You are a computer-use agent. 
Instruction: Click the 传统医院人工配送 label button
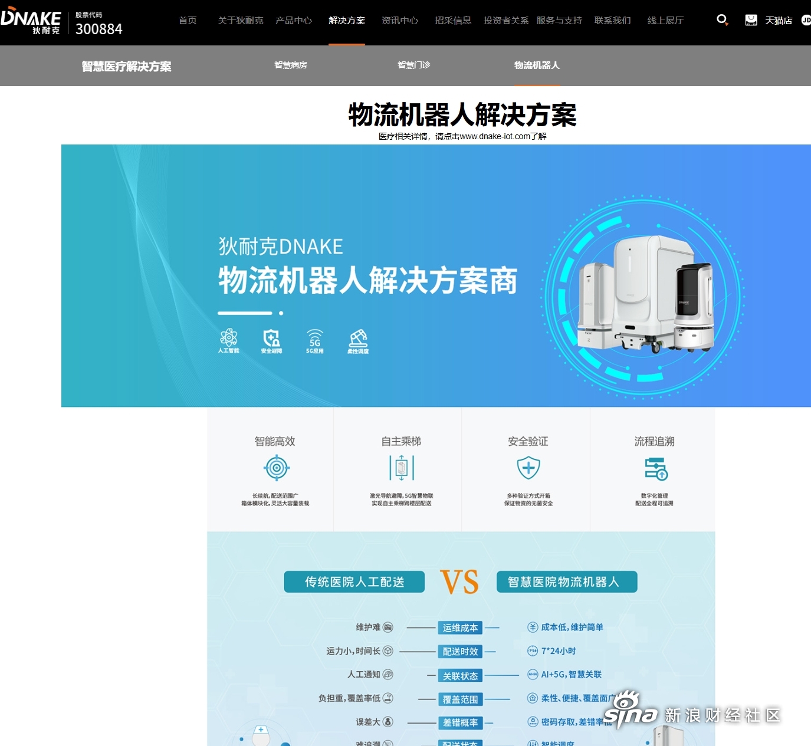pos(354,581)
